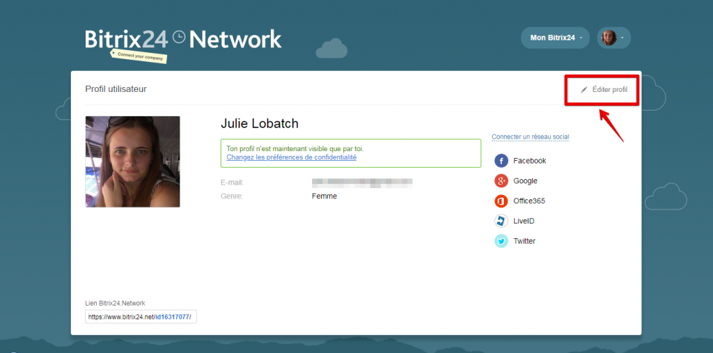Click the Femme gender value
The image size is (713, 353).
(324, 196)
